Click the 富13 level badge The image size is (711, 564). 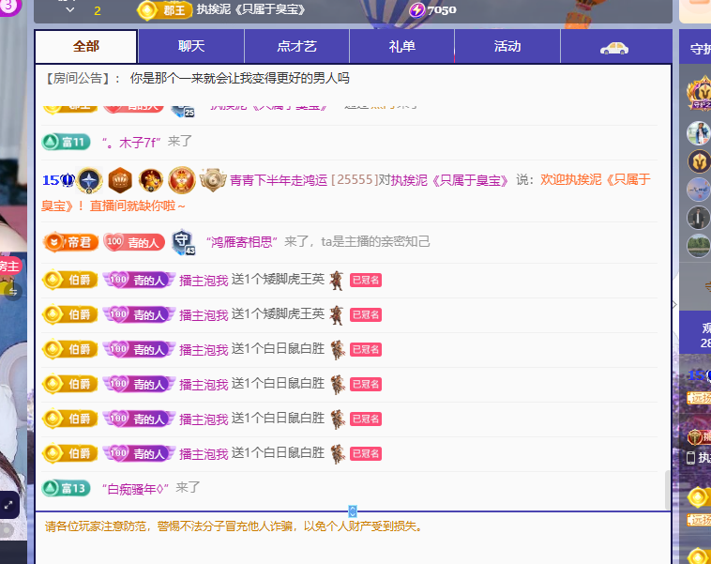[x=67, y=488]
